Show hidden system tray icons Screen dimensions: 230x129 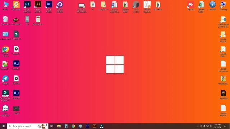point(198,126)
